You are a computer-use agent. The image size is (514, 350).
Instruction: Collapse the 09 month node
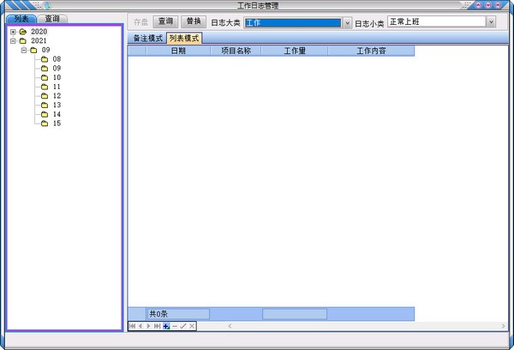[23, 51]
